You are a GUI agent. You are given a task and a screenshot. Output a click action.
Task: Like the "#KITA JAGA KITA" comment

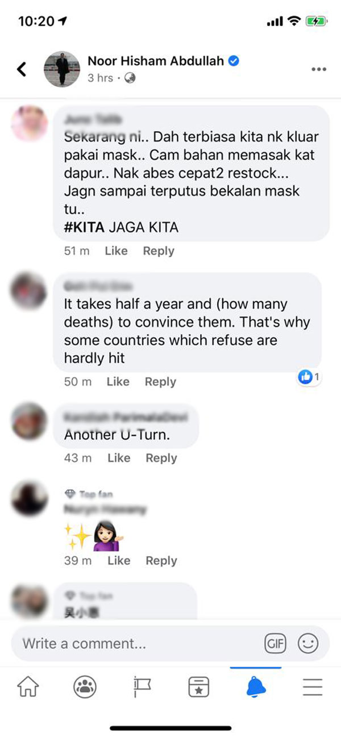coord(116,251)
